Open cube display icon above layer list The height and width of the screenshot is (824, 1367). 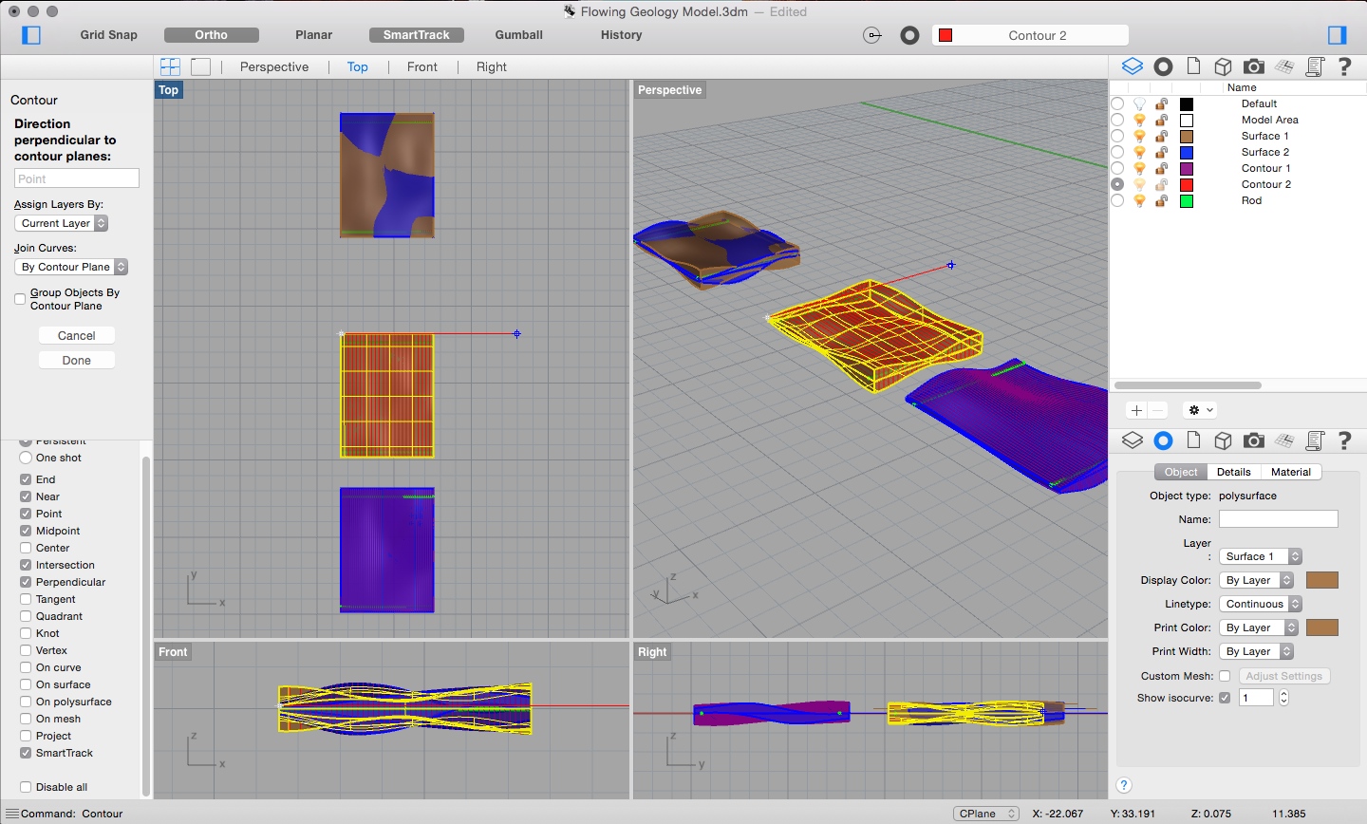tap(1224, 66)
